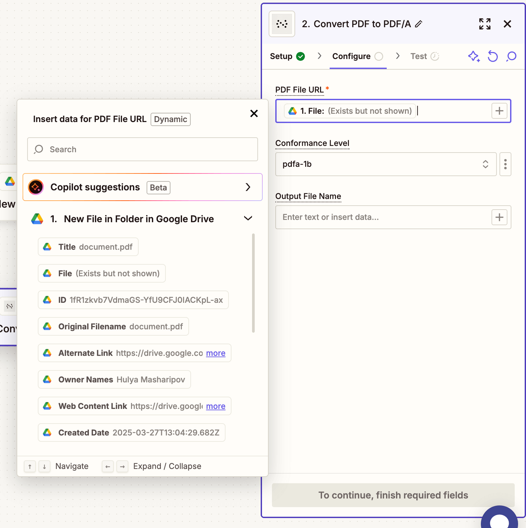Click the search magnifier icon in step panel
Image resolution: width=526 pixels, height=528 pixels.
[511, 56]
